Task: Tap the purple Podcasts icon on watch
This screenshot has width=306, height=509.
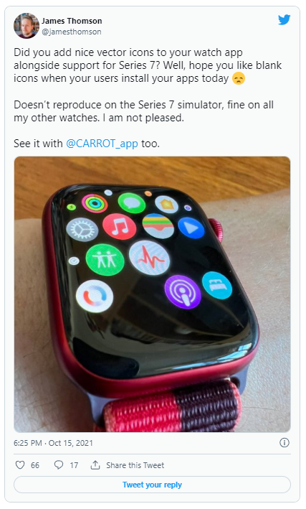Action: pos(183,291)
